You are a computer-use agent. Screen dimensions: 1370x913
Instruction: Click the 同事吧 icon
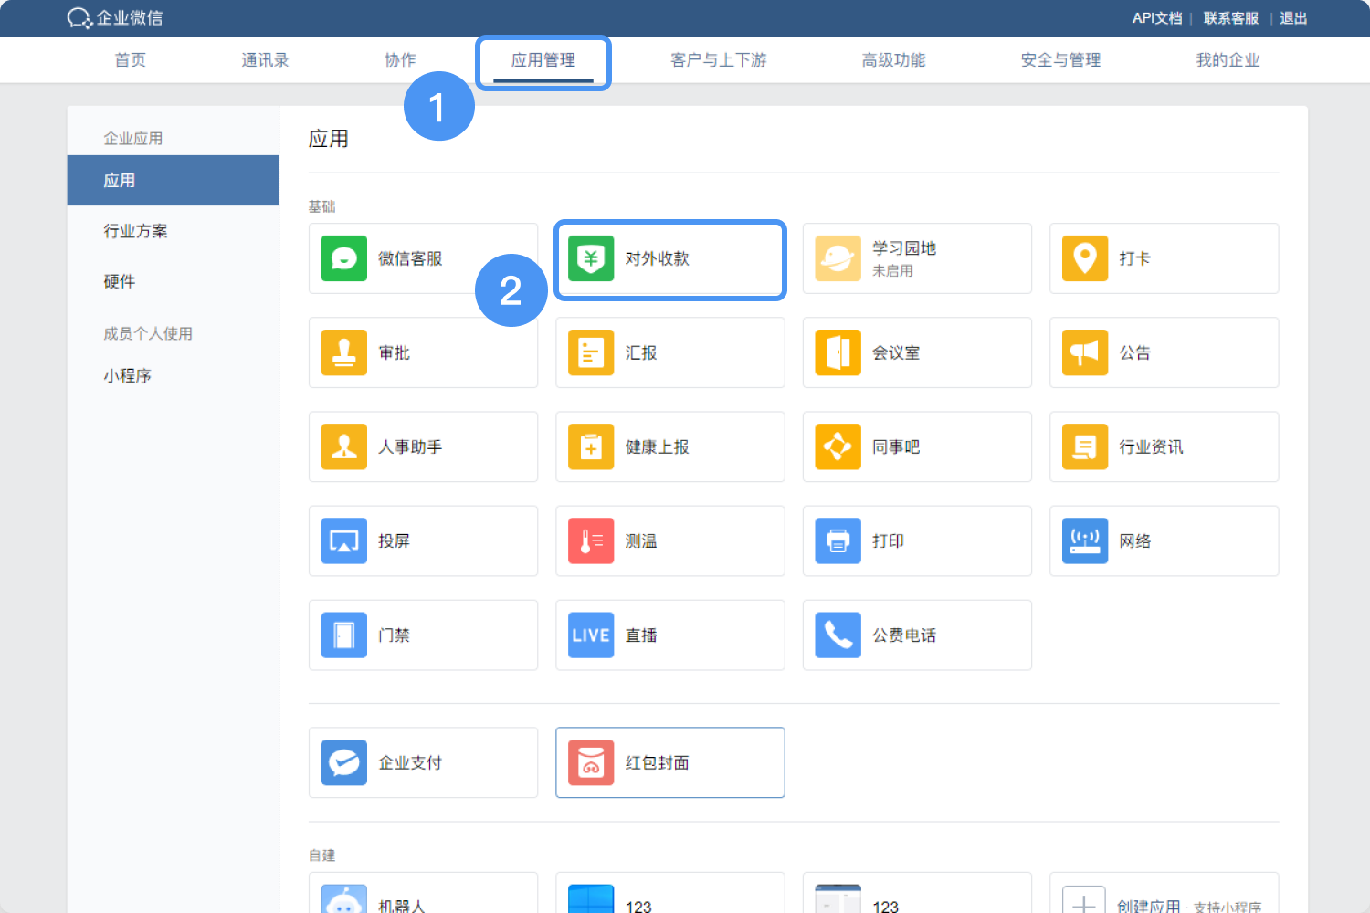838,446
